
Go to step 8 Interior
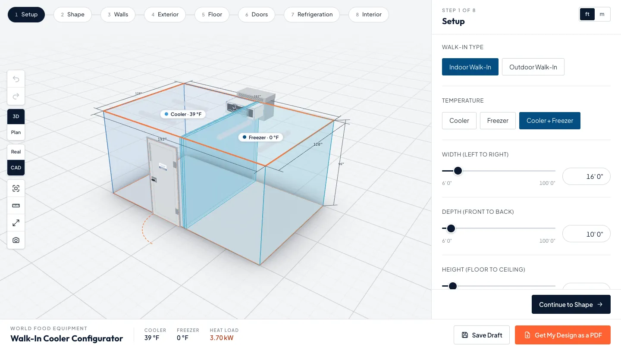[368, 14]
